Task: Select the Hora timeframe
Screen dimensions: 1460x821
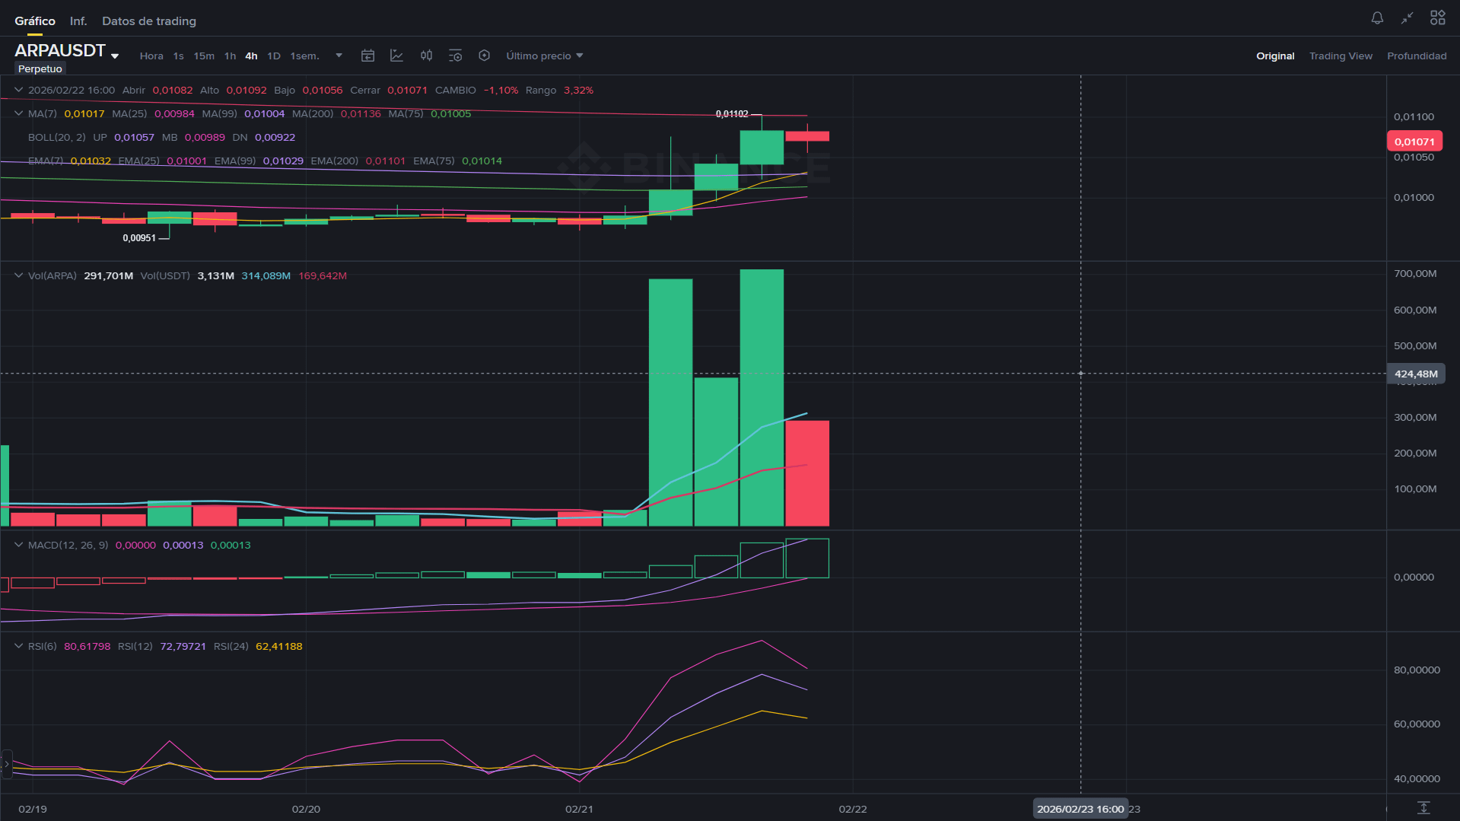Action: click(151, 56)
